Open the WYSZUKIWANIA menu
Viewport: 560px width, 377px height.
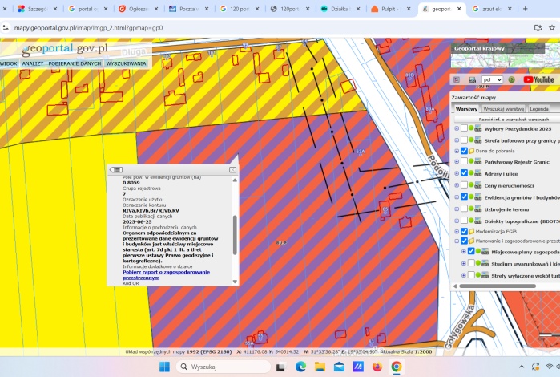tap(126, 63)
